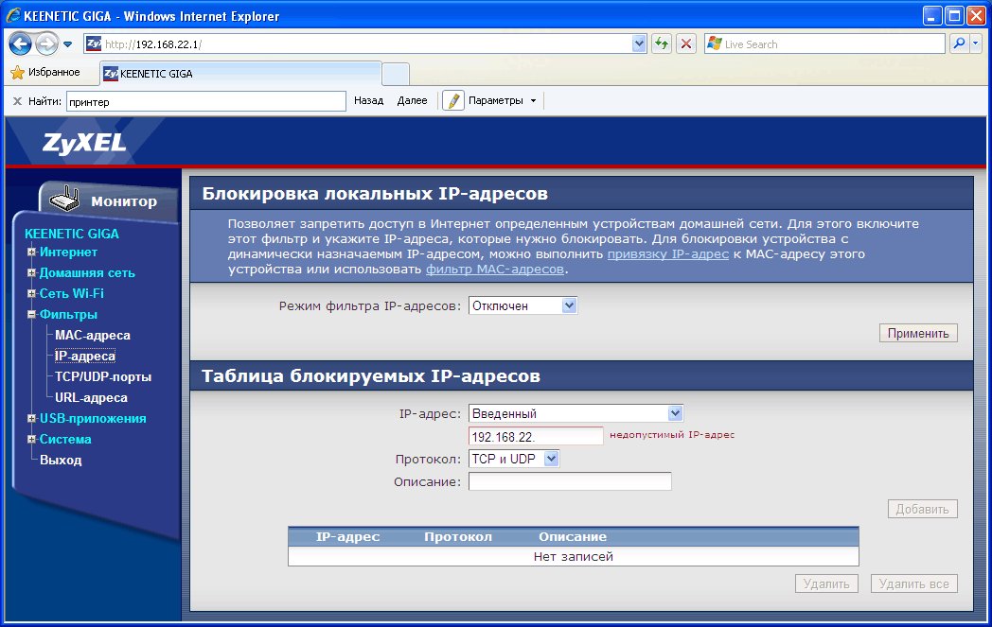
Task: Click the Удалить все button
Action: [913, 583]
